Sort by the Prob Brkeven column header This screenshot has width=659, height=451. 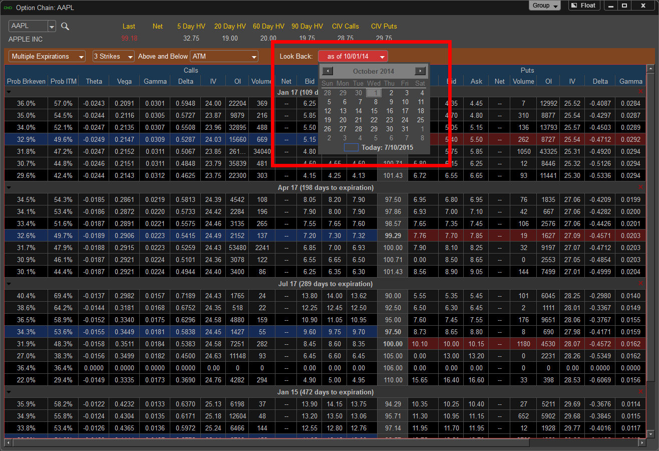click(x=26, y=81)
